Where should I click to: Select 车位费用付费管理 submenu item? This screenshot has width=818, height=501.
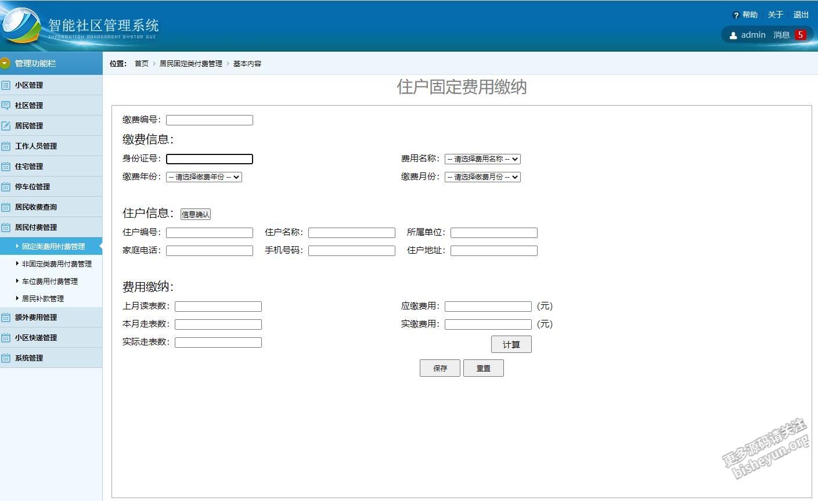click(x=50, y=281)
